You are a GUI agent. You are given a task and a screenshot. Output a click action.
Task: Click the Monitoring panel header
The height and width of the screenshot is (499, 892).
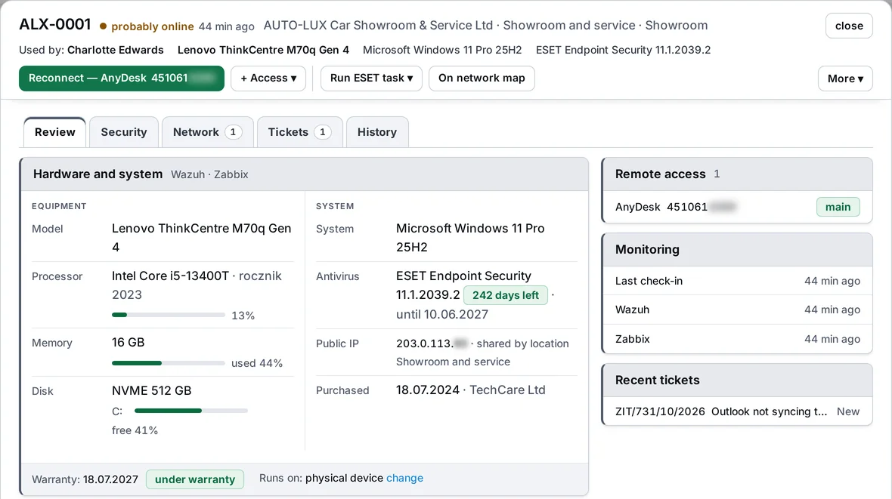tap(737, 249)
